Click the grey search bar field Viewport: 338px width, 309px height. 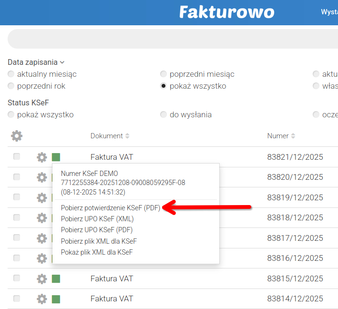(173, 39)
